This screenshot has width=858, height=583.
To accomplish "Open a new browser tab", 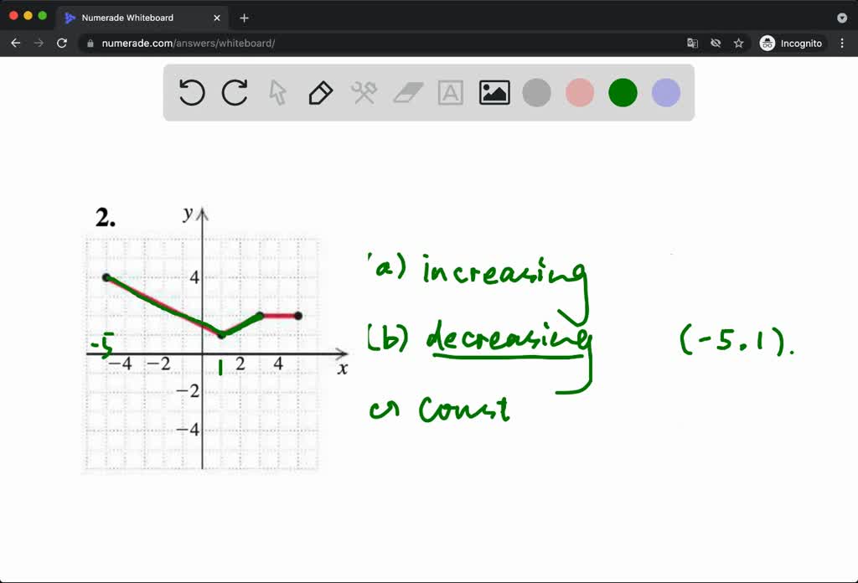I will (x=243, y=17).
